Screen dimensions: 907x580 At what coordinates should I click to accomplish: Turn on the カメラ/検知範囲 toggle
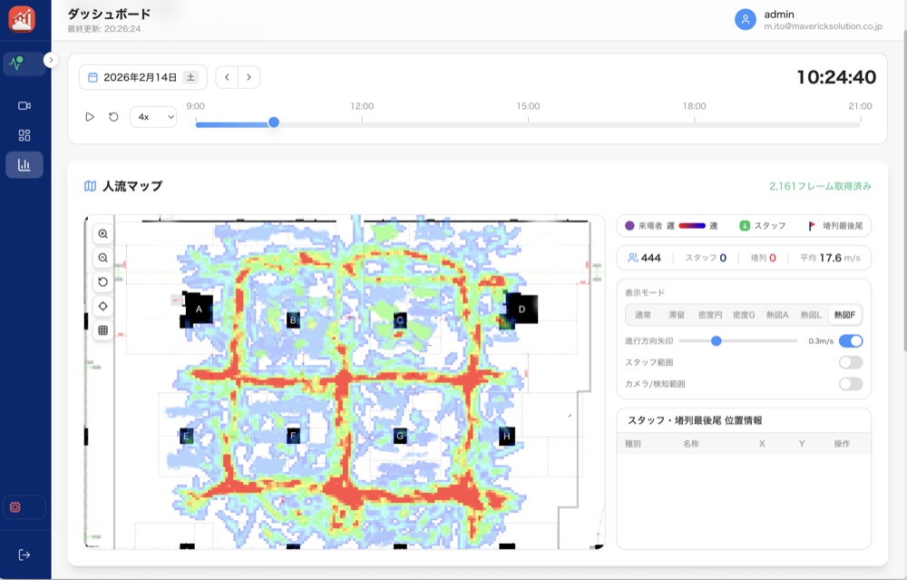tap(850, 384)
